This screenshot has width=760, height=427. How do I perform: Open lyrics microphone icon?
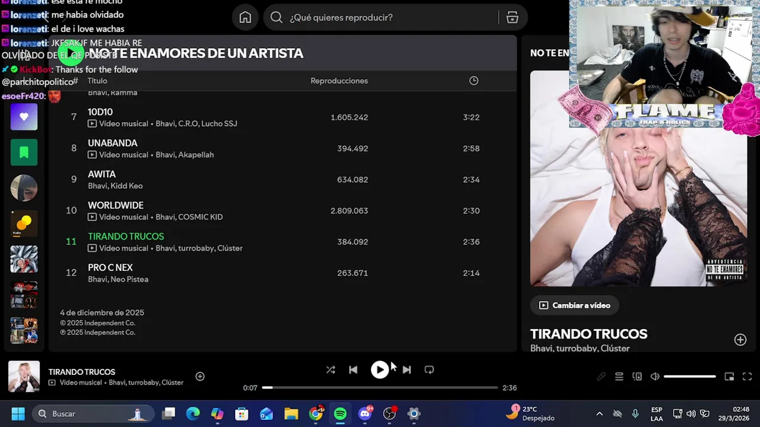[601, 377]
